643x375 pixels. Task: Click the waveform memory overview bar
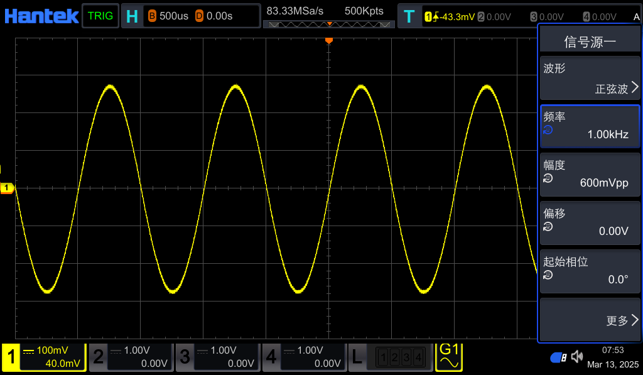[x=328, y=24]
